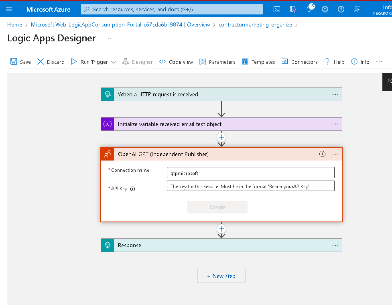
Task: Expand the Run Trigger dropdown arrow
Action: pos(114,62)
